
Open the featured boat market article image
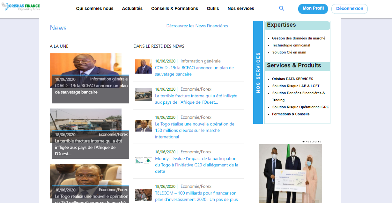click(85, 119)
